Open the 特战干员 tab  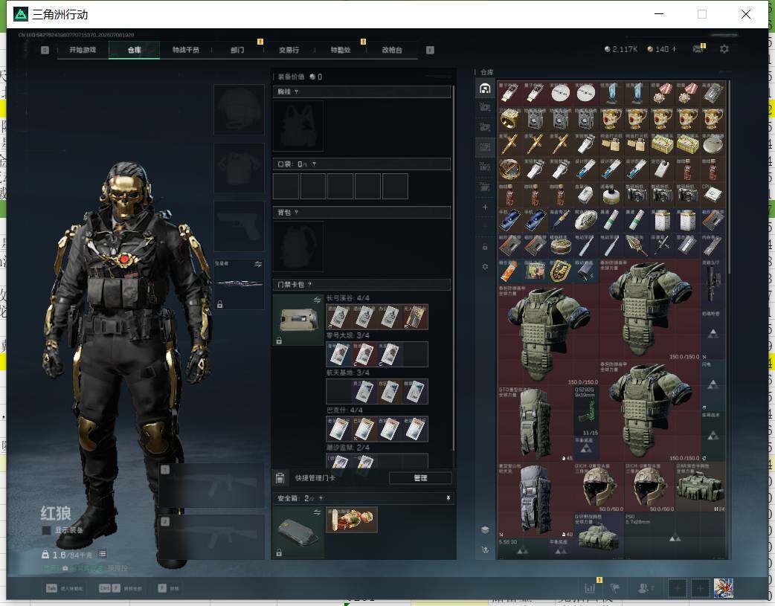[185, 50]
